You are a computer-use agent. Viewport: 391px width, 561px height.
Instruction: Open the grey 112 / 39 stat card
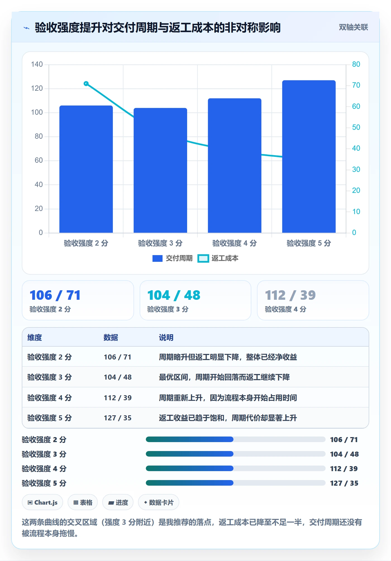point(313,300)
